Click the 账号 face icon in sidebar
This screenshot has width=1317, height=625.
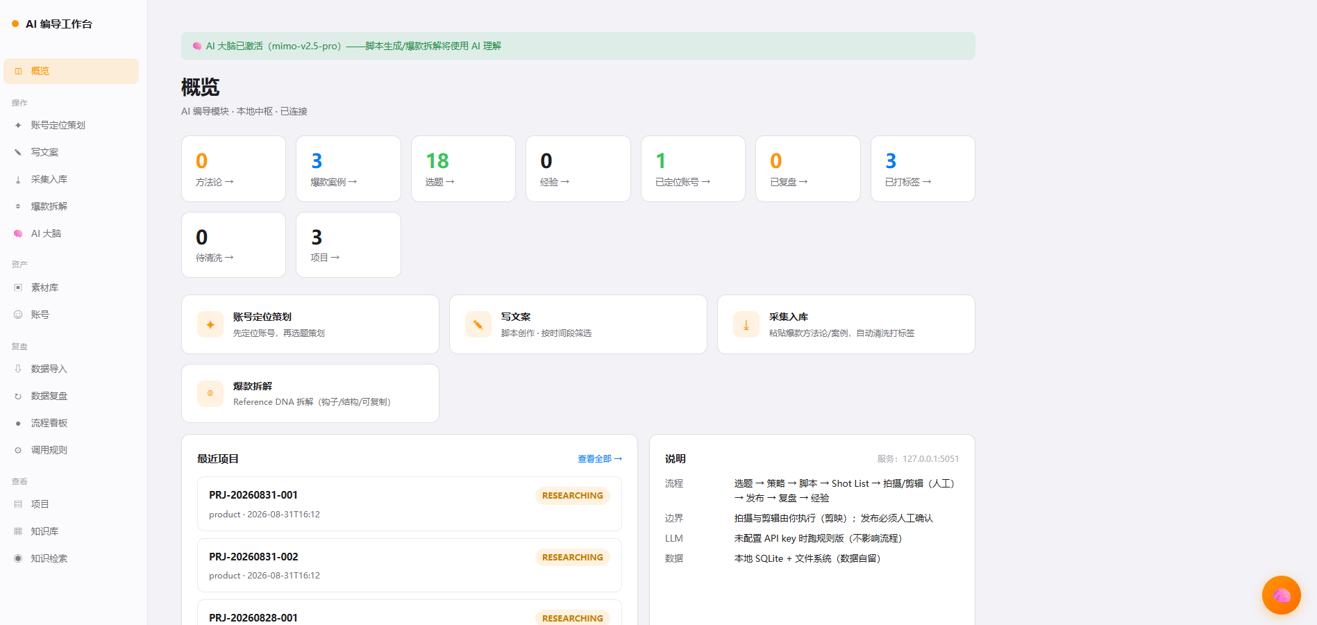coord(18,315)
